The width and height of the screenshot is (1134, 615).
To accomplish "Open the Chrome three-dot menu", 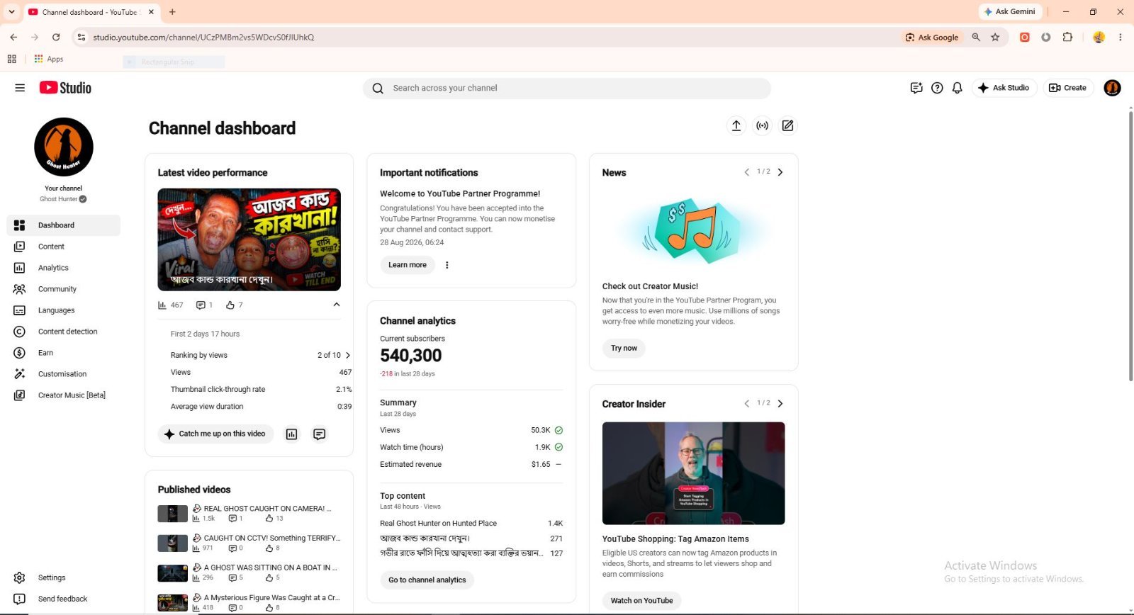I will [x=1120, y=37].
